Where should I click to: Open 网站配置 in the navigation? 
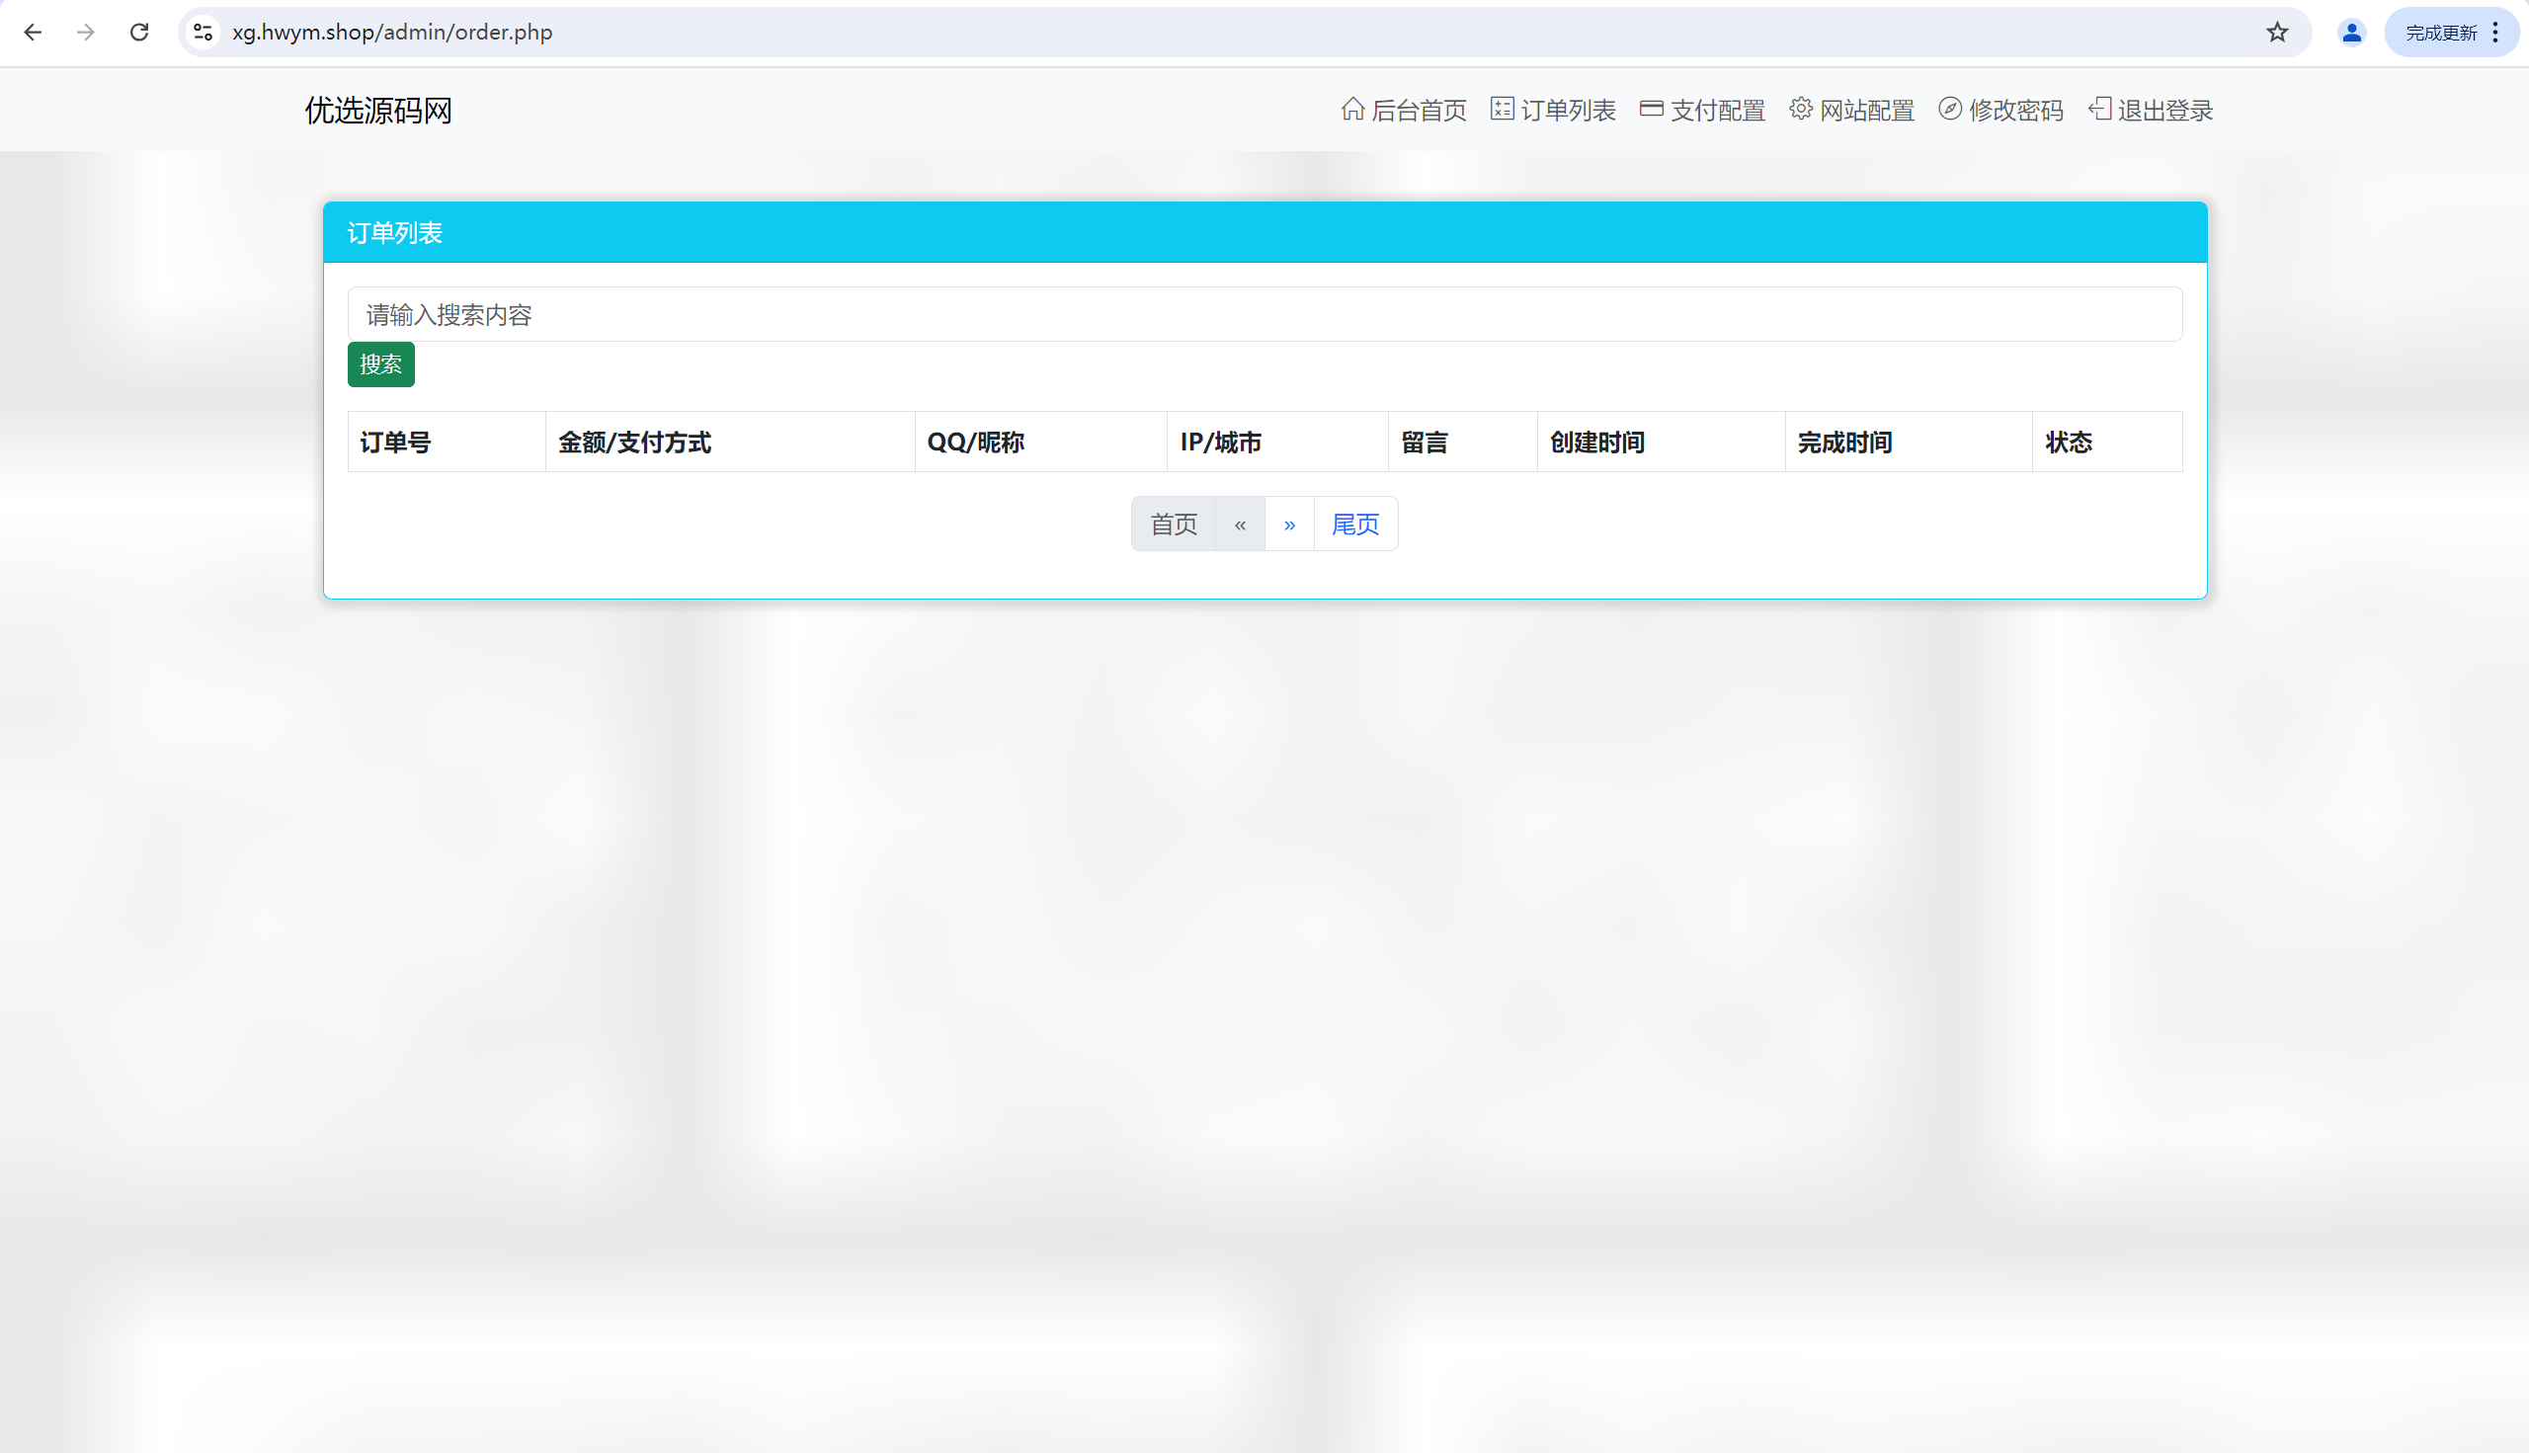point(1851,110)
